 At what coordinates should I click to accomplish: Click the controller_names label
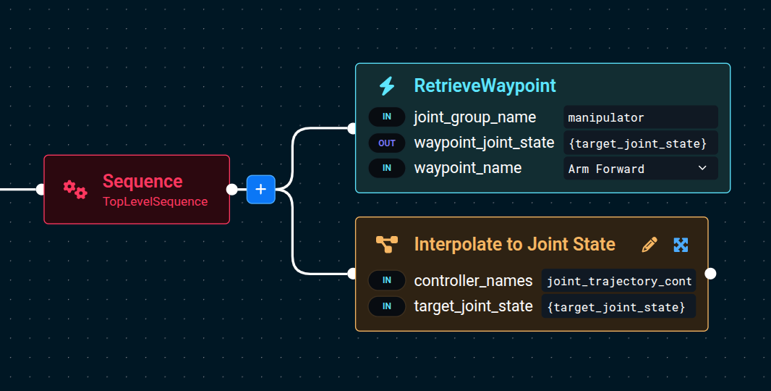(473, 281)
